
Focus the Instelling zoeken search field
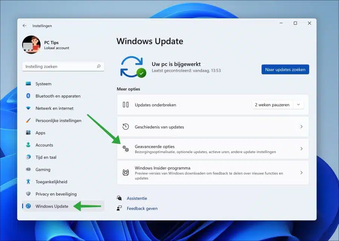point(63,66)
